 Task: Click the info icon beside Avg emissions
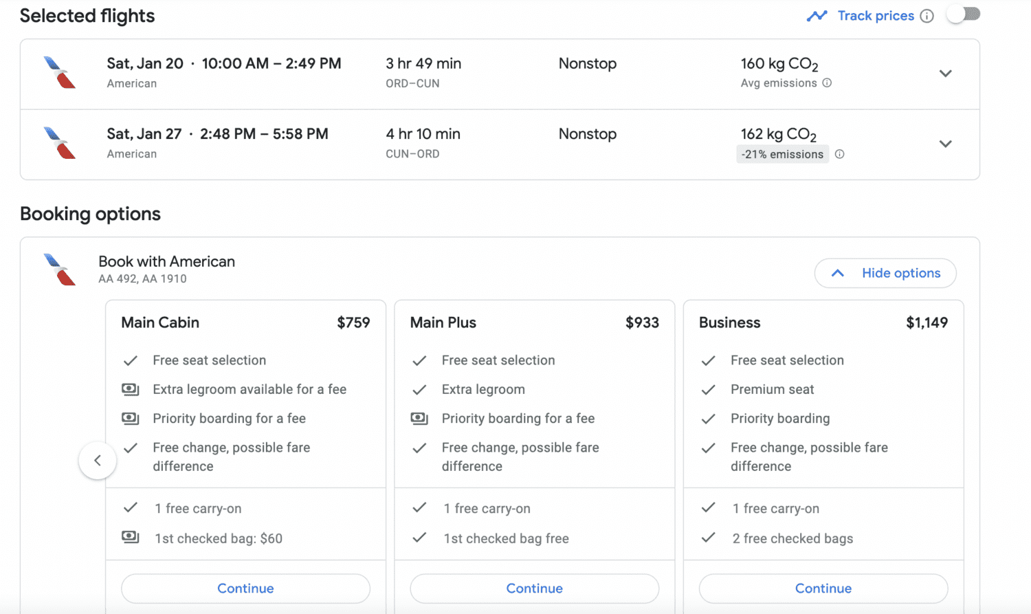[828, 83]
